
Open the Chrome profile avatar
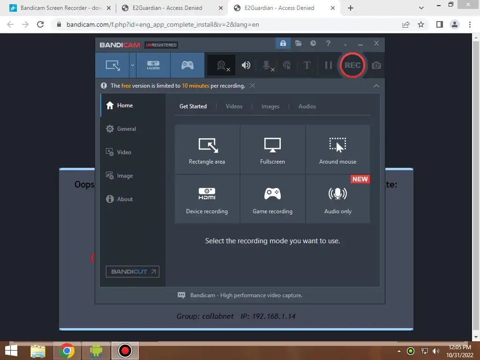[x=455, y=24]
